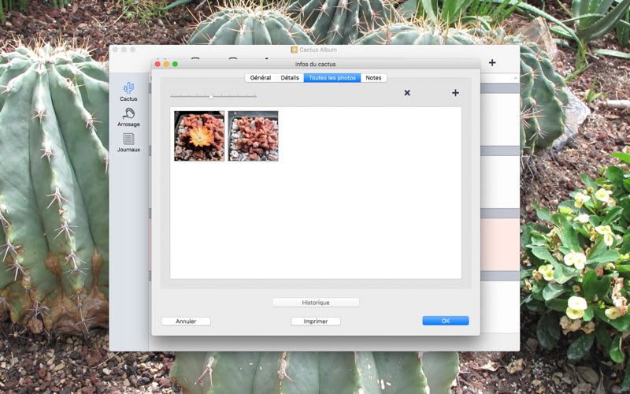Image resolution: width=630 pixels, height=394 pixels.
Task: Select the cactus photo without flower
Action: coord(253,136)
